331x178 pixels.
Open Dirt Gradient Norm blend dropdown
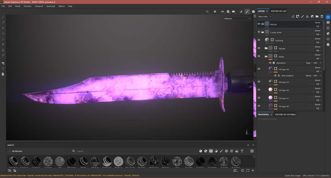point(309,76)
